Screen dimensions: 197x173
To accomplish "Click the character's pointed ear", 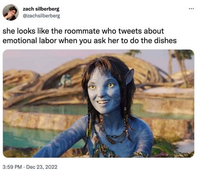I will coord(129,76).
